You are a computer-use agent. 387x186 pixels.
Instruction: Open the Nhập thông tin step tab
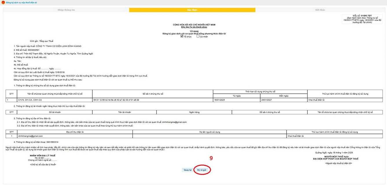coord(66,10)
